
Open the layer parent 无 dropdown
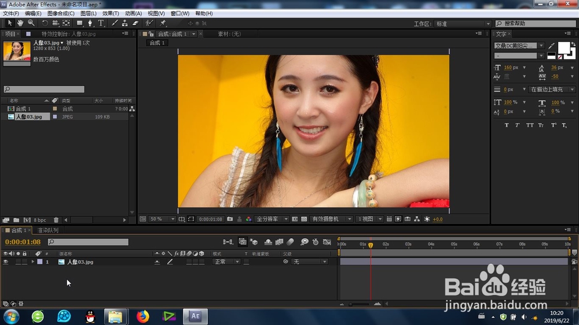309,262
